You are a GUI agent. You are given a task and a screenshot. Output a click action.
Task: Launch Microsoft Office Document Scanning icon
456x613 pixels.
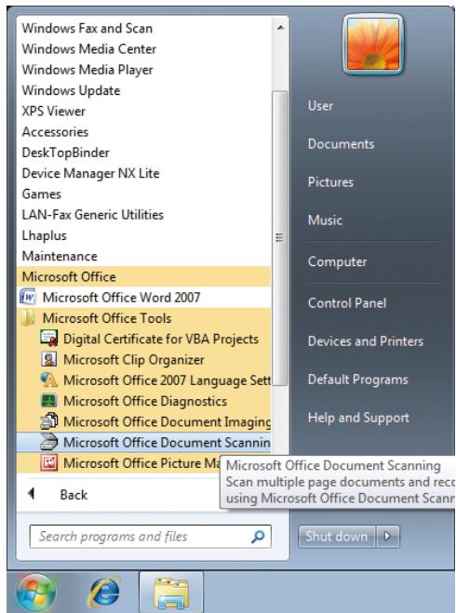point(49,442)
